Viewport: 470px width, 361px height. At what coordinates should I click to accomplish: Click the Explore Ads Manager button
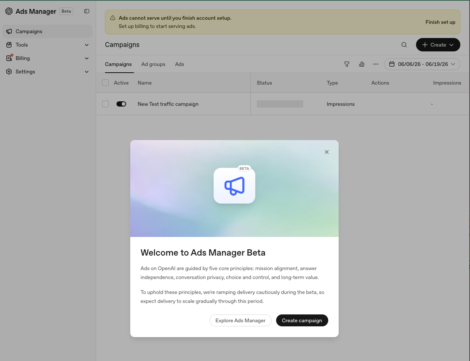click(x=240, y=320)
